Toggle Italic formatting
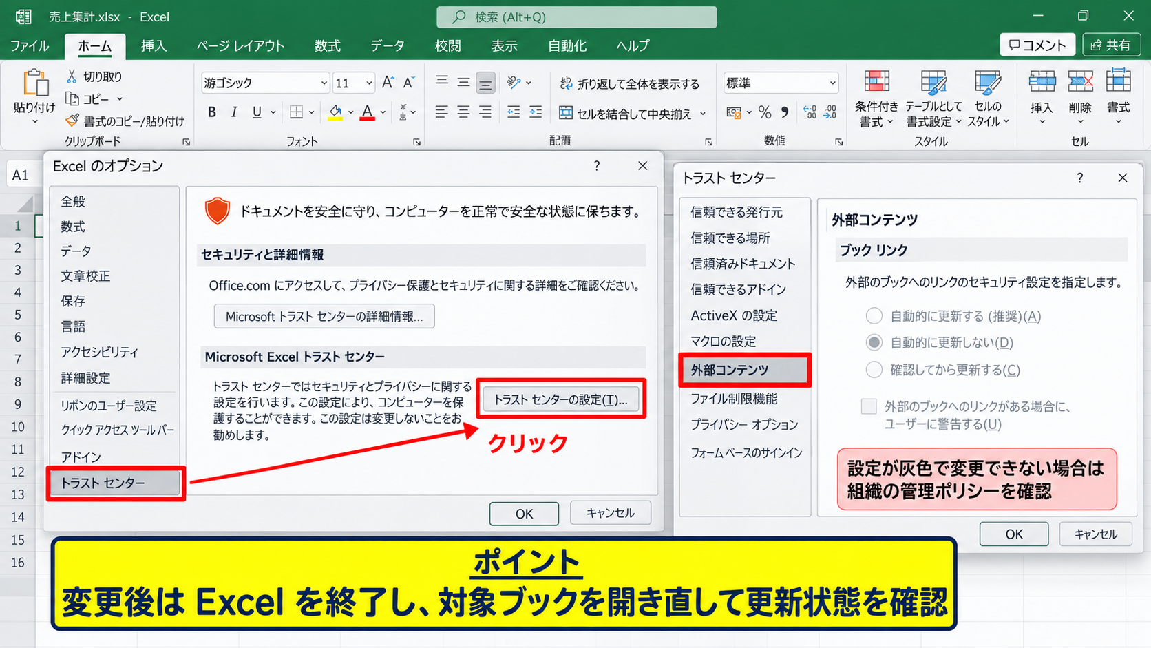The image size is (1151, 648). coord(234,112)
